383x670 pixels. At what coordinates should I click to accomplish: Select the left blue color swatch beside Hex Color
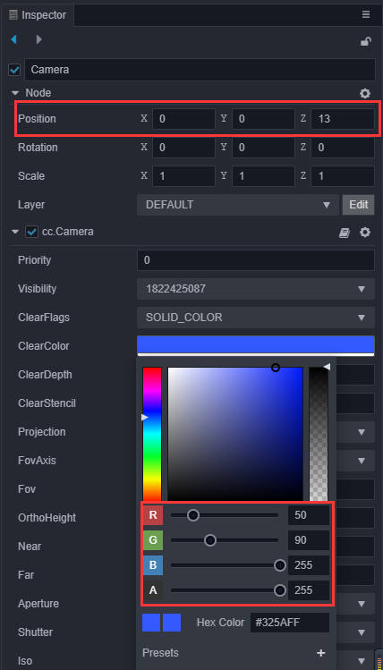tap(151, 623)
